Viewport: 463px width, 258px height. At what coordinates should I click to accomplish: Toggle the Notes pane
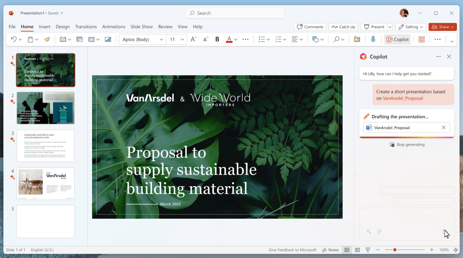pyautogui.click(x=330, y=250)
